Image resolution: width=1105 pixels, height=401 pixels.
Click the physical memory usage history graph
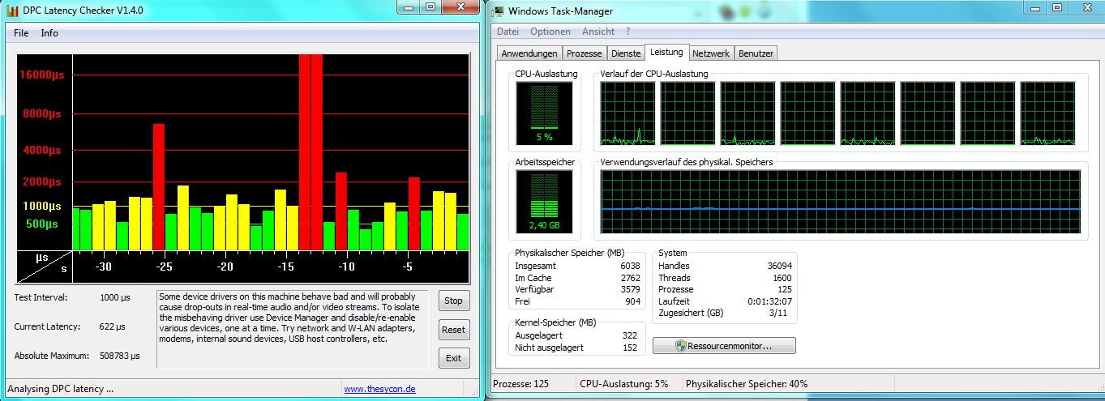coord(841,202)
